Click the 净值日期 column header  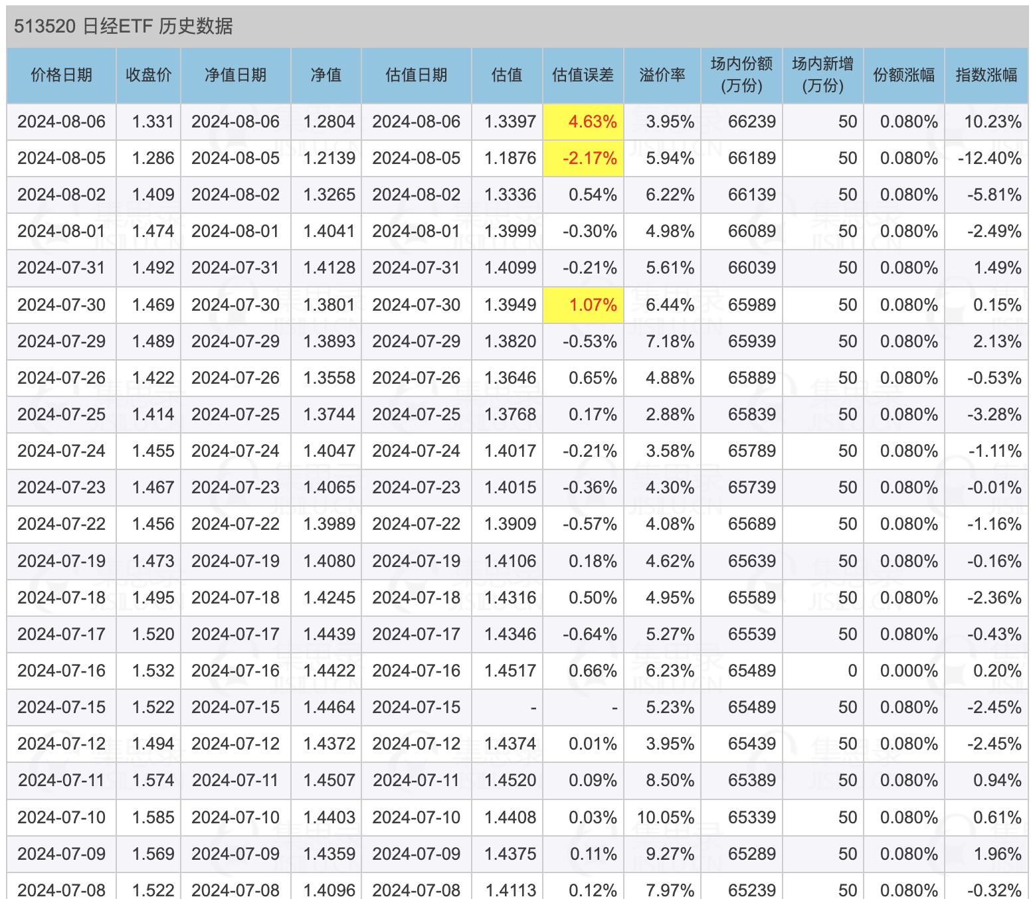pos(235,75)
